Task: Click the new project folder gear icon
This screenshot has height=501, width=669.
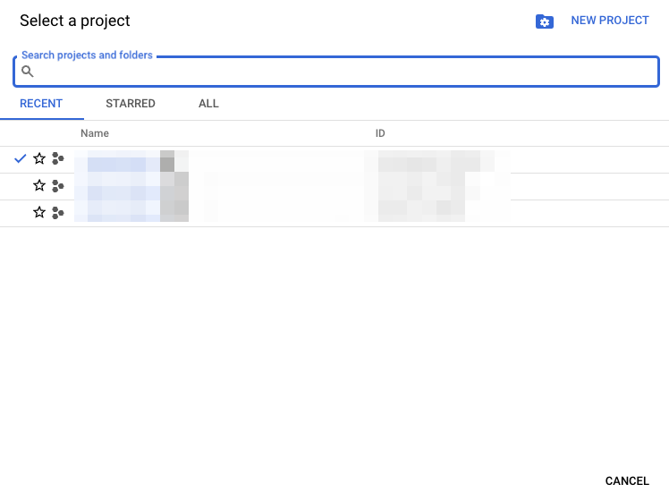Action: point(544,21)
